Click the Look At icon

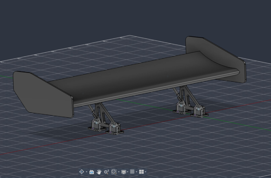pos(91,172)
